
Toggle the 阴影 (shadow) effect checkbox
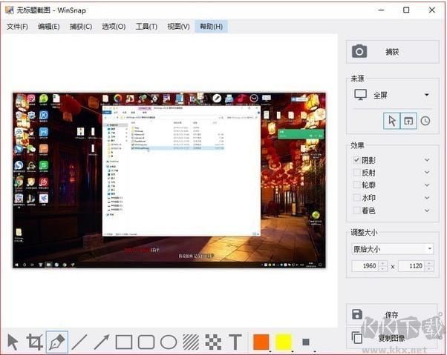pos(357,159)
